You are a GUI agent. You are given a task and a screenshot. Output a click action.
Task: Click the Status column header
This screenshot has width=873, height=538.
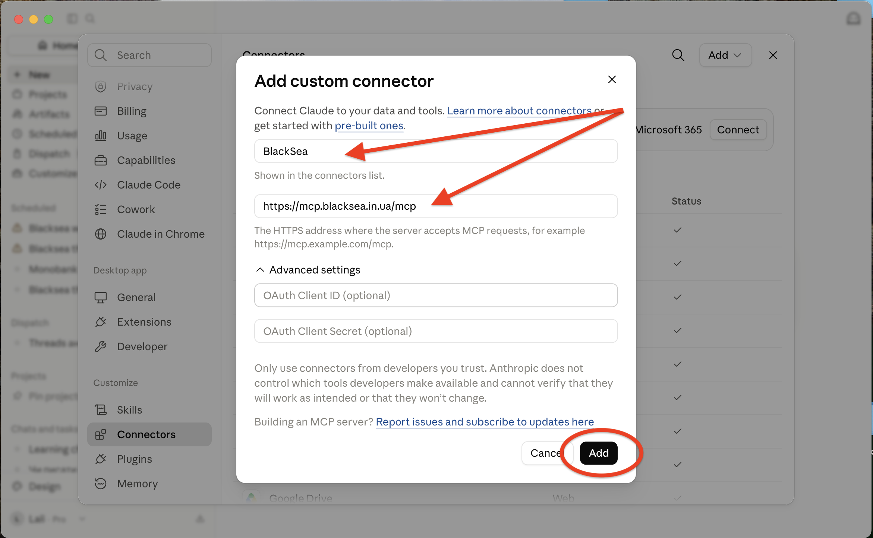(x=686, y=201)
